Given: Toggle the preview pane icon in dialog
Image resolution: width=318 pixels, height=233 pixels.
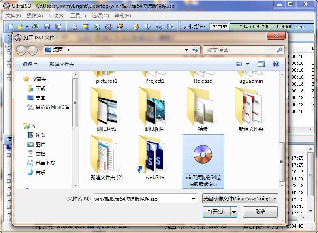Looking at the screenshot, I should pos(261,64).
